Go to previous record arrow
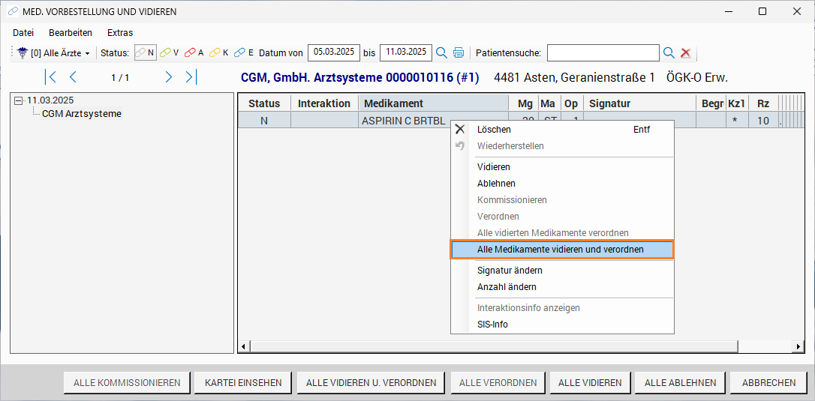The image size is (815, 401). [x=73, y=77]
